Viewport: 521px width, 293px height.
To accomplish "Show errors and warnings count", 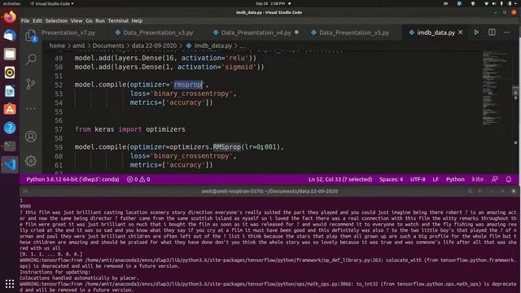I will pos(138,179).
